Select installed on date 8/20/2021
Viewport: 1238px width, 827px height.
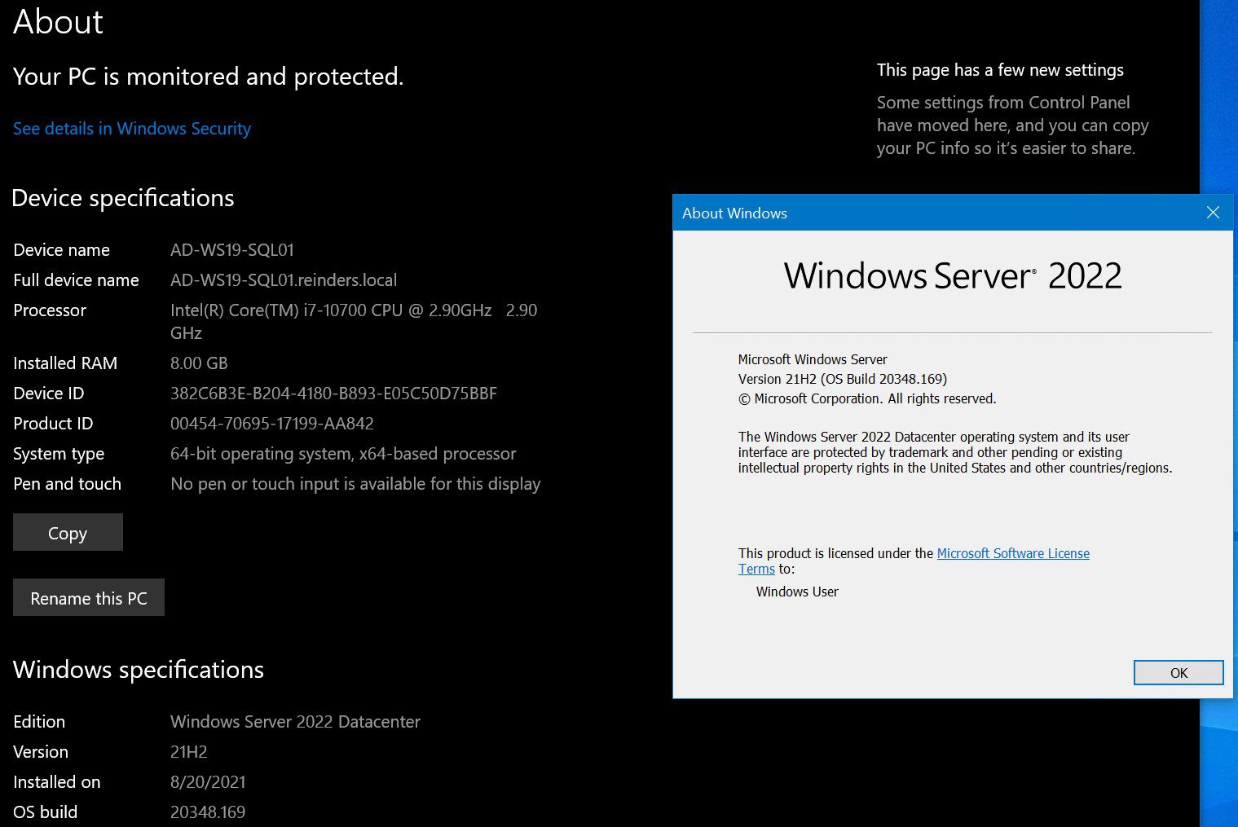(x=208, y=782)
